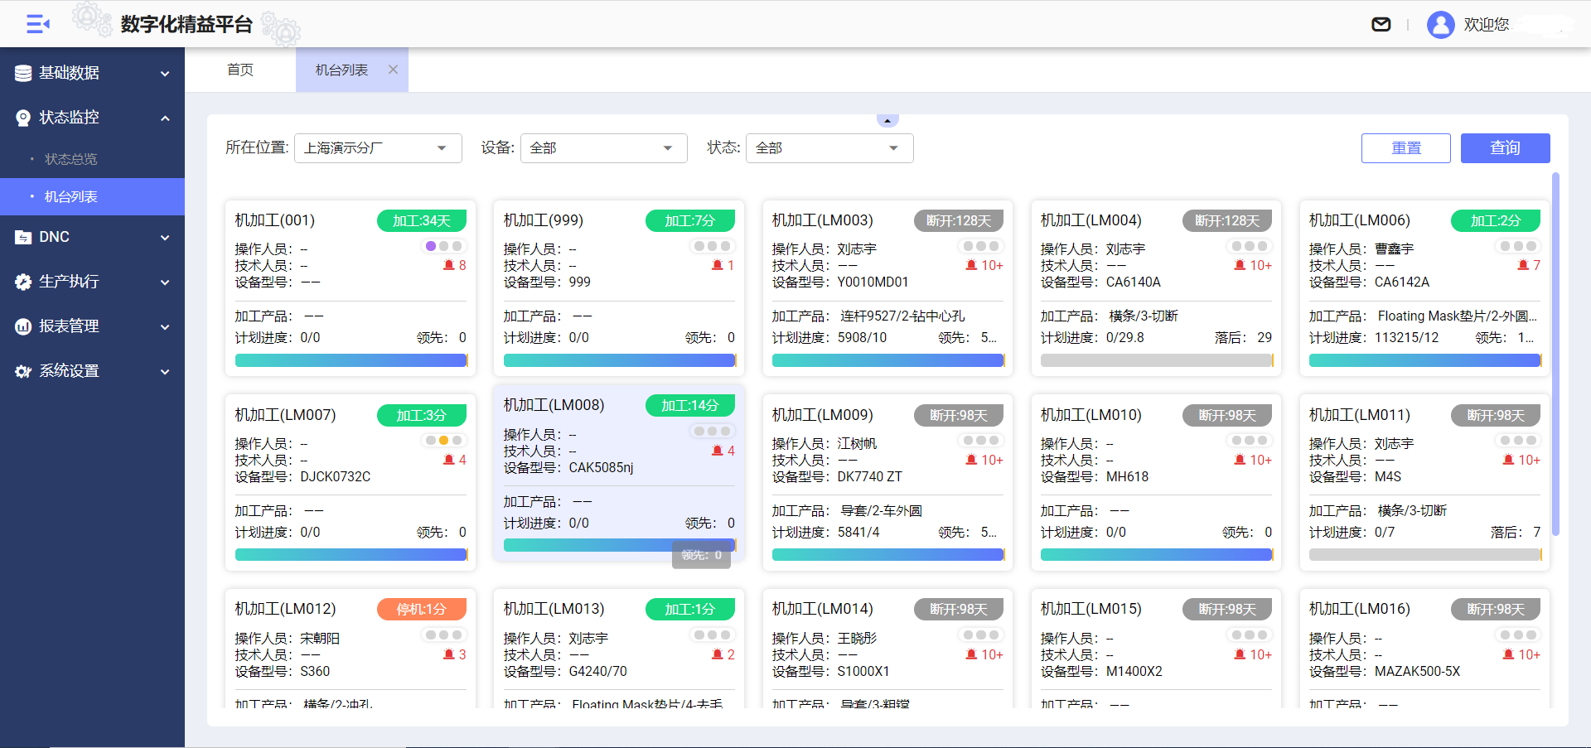The image size is (1591, 748).
Task: Click status light dots on 机加工(LM008)
Action: click(x=712, y=432)
